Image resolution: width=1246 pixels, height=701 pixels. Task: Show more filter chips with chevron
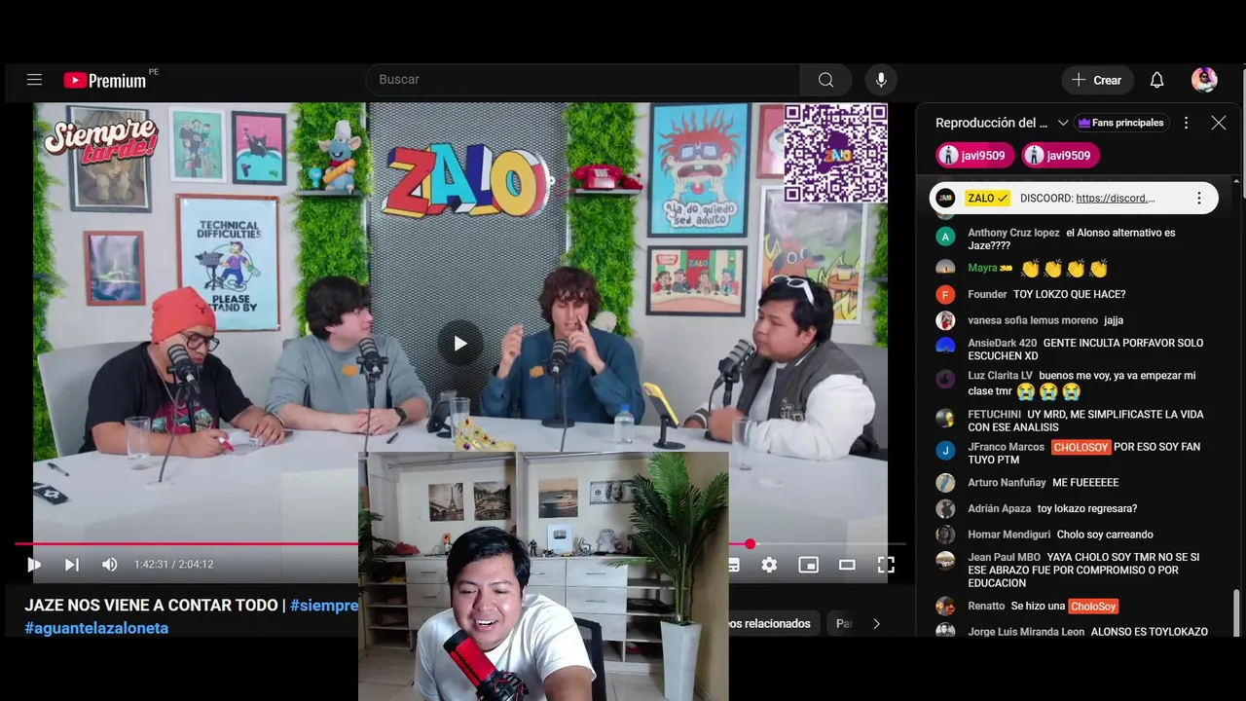coord(876,623)
